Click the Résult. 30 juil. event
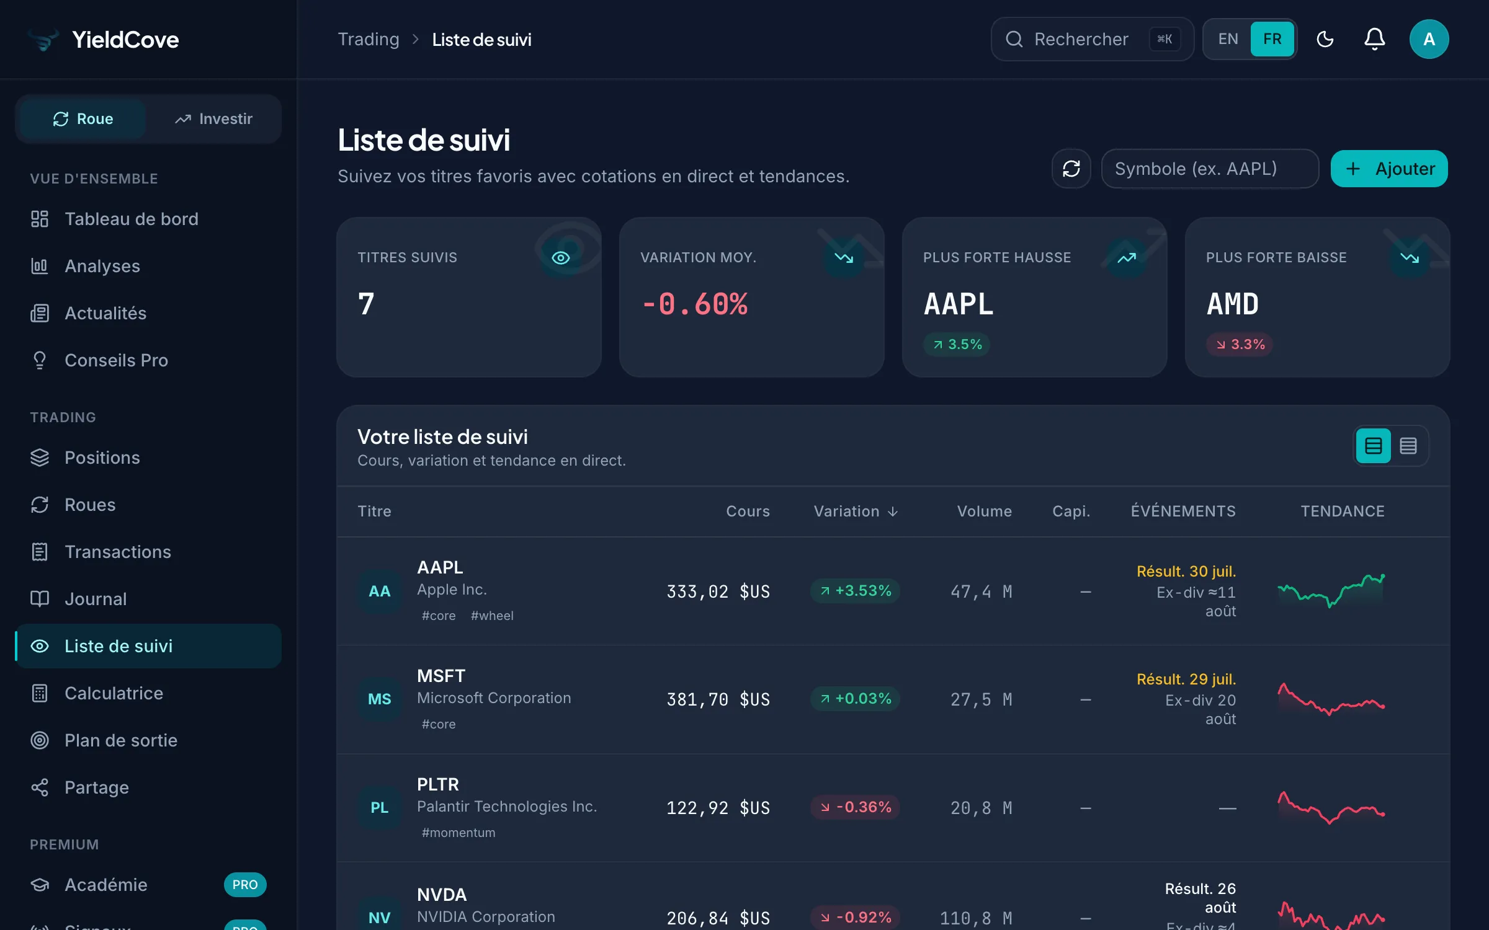This screenshot has width=1489, height=930. (x=1186, y=571)
